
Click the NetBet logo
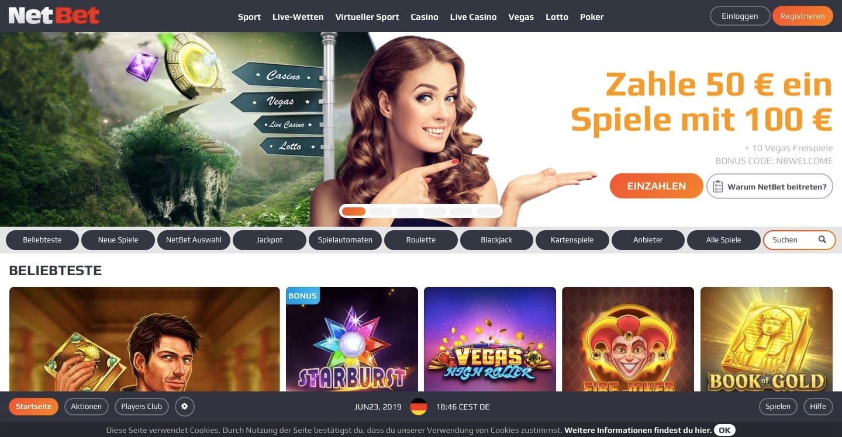click(54, 16)
